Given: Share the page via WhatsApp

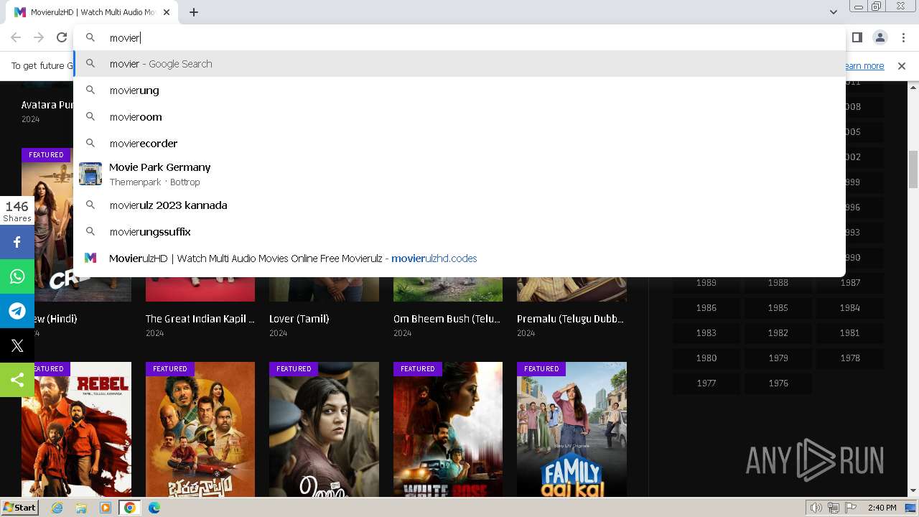Looking at the screenshot, I should (x=17, y=276).
